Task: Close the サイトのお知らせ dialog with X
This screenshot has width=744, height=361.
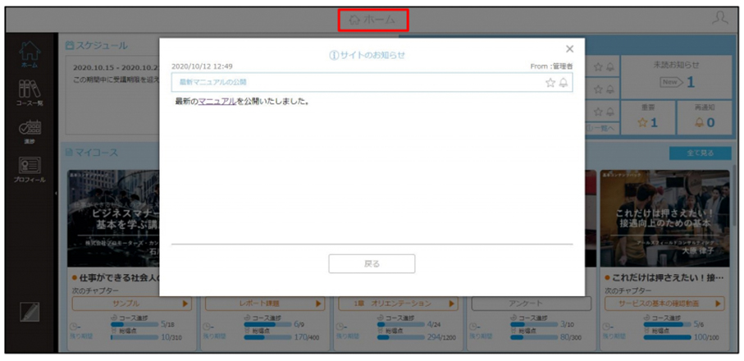Action: point(570,49)
